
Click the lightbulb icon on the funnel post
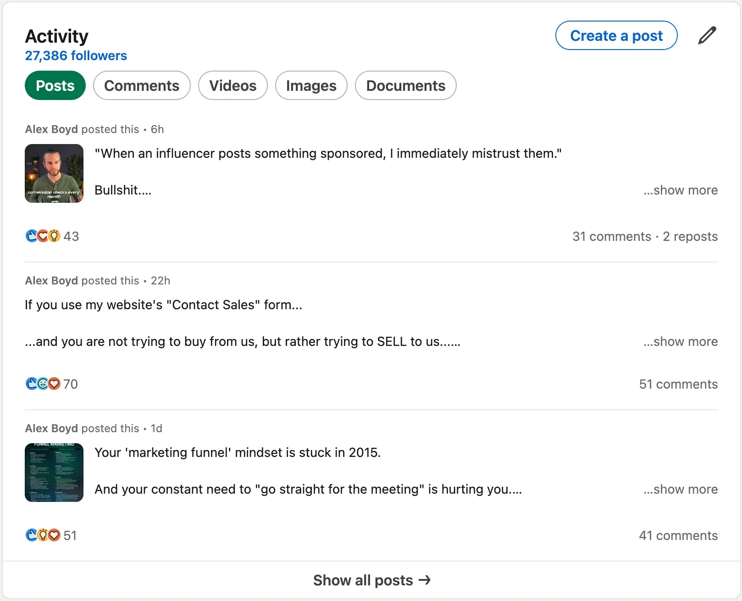pyautogui.click(x=43, y=535)
